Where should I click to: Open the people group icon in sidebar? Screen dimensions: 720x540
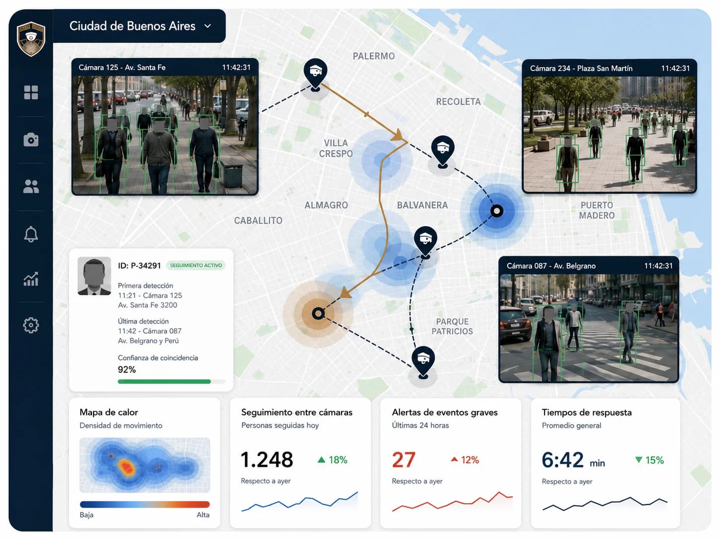(x=31, y=186)
